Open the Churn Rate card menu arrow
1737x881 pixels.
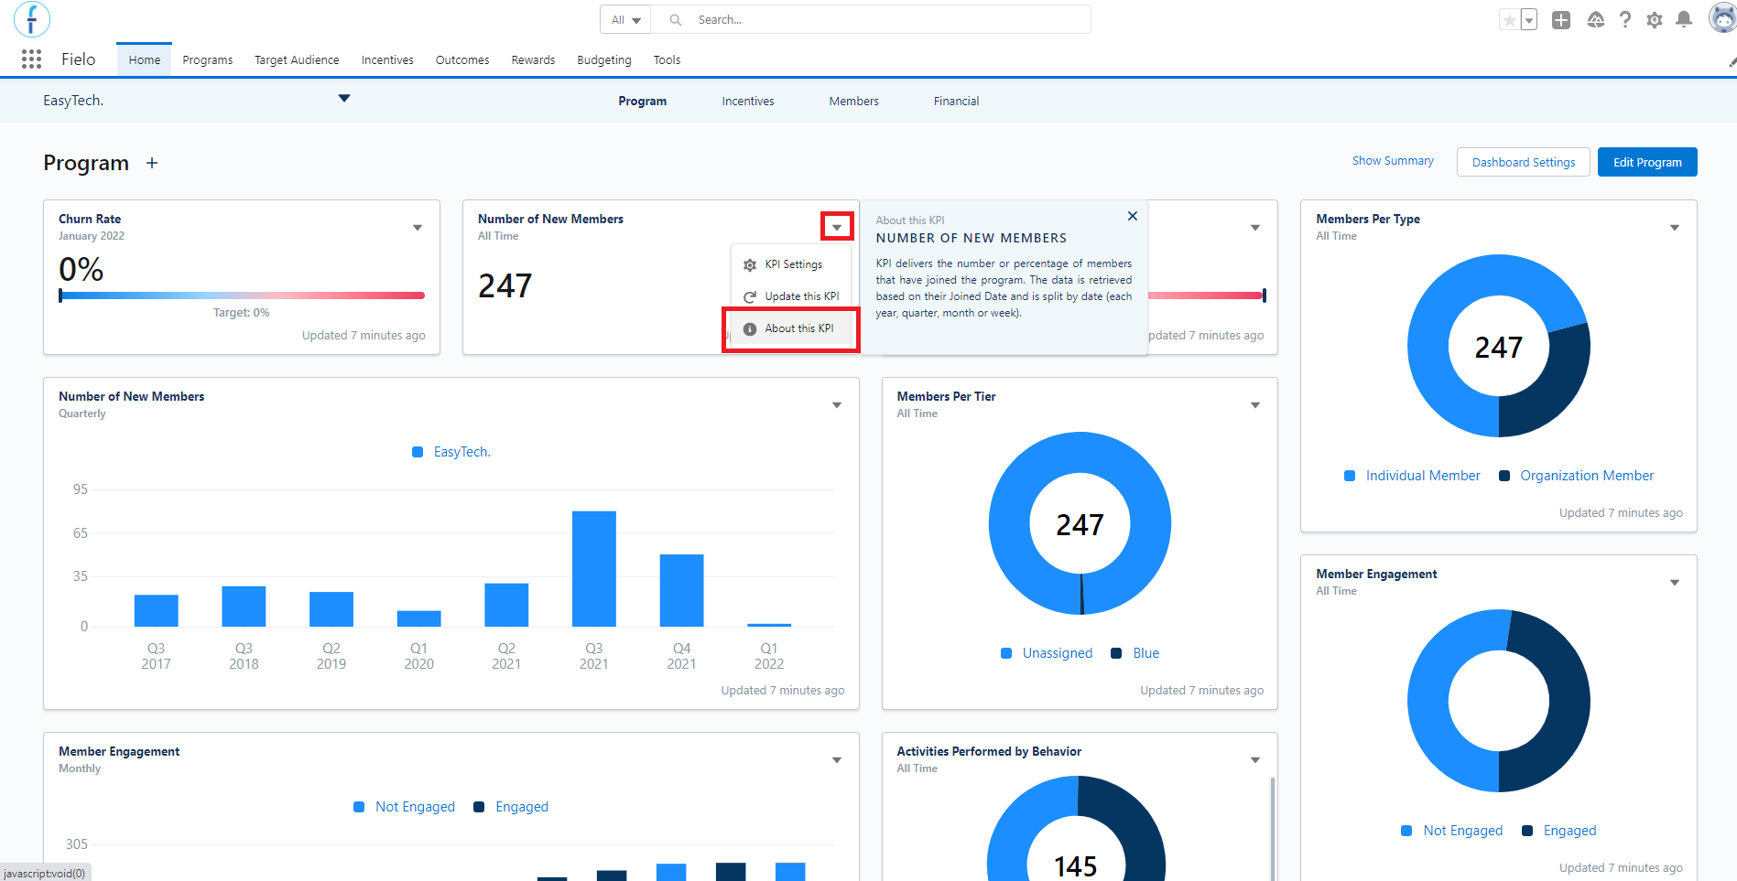418,228
